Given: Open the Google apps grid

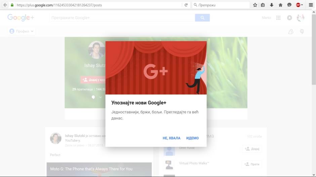Looking at the screenshot, I should (x=278, y=18).
